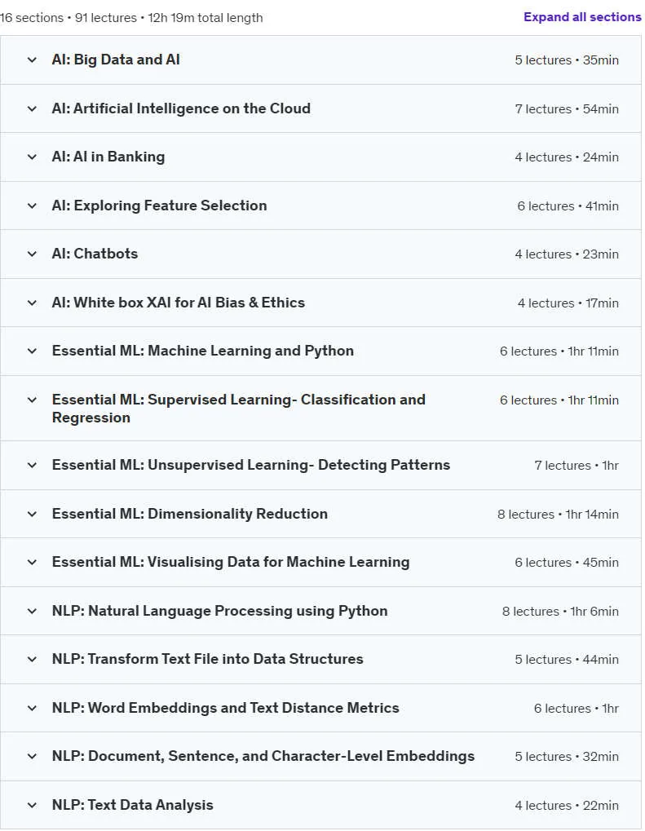The height and width of the screenshot is (831, 645).
Task: Expand chevron for Transform Text File section
Action: coord(32,659)
